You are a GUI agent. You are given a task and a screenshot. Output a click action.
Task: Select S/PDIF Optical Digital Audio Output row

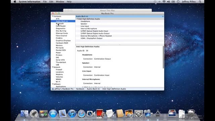click(x=120, y=33)
